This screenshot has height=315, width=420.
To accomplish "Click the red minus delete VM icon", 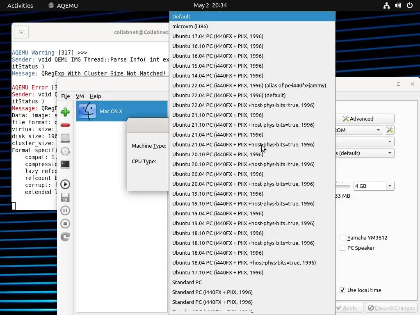I will pos(65,125).
